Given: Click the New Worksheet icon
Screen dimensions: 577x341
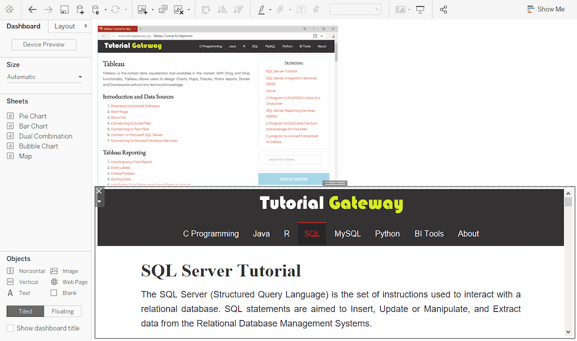Looking at the screenshot, I should point(143,10).
